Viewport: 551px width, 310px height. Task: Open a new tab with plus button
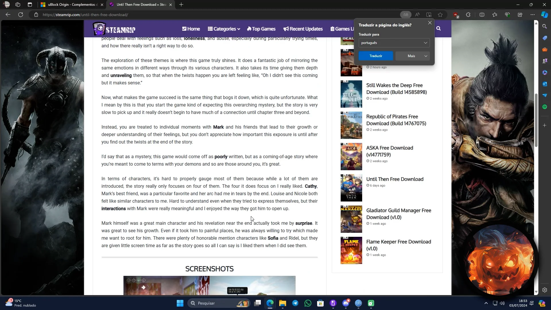[x=181, y=5]
